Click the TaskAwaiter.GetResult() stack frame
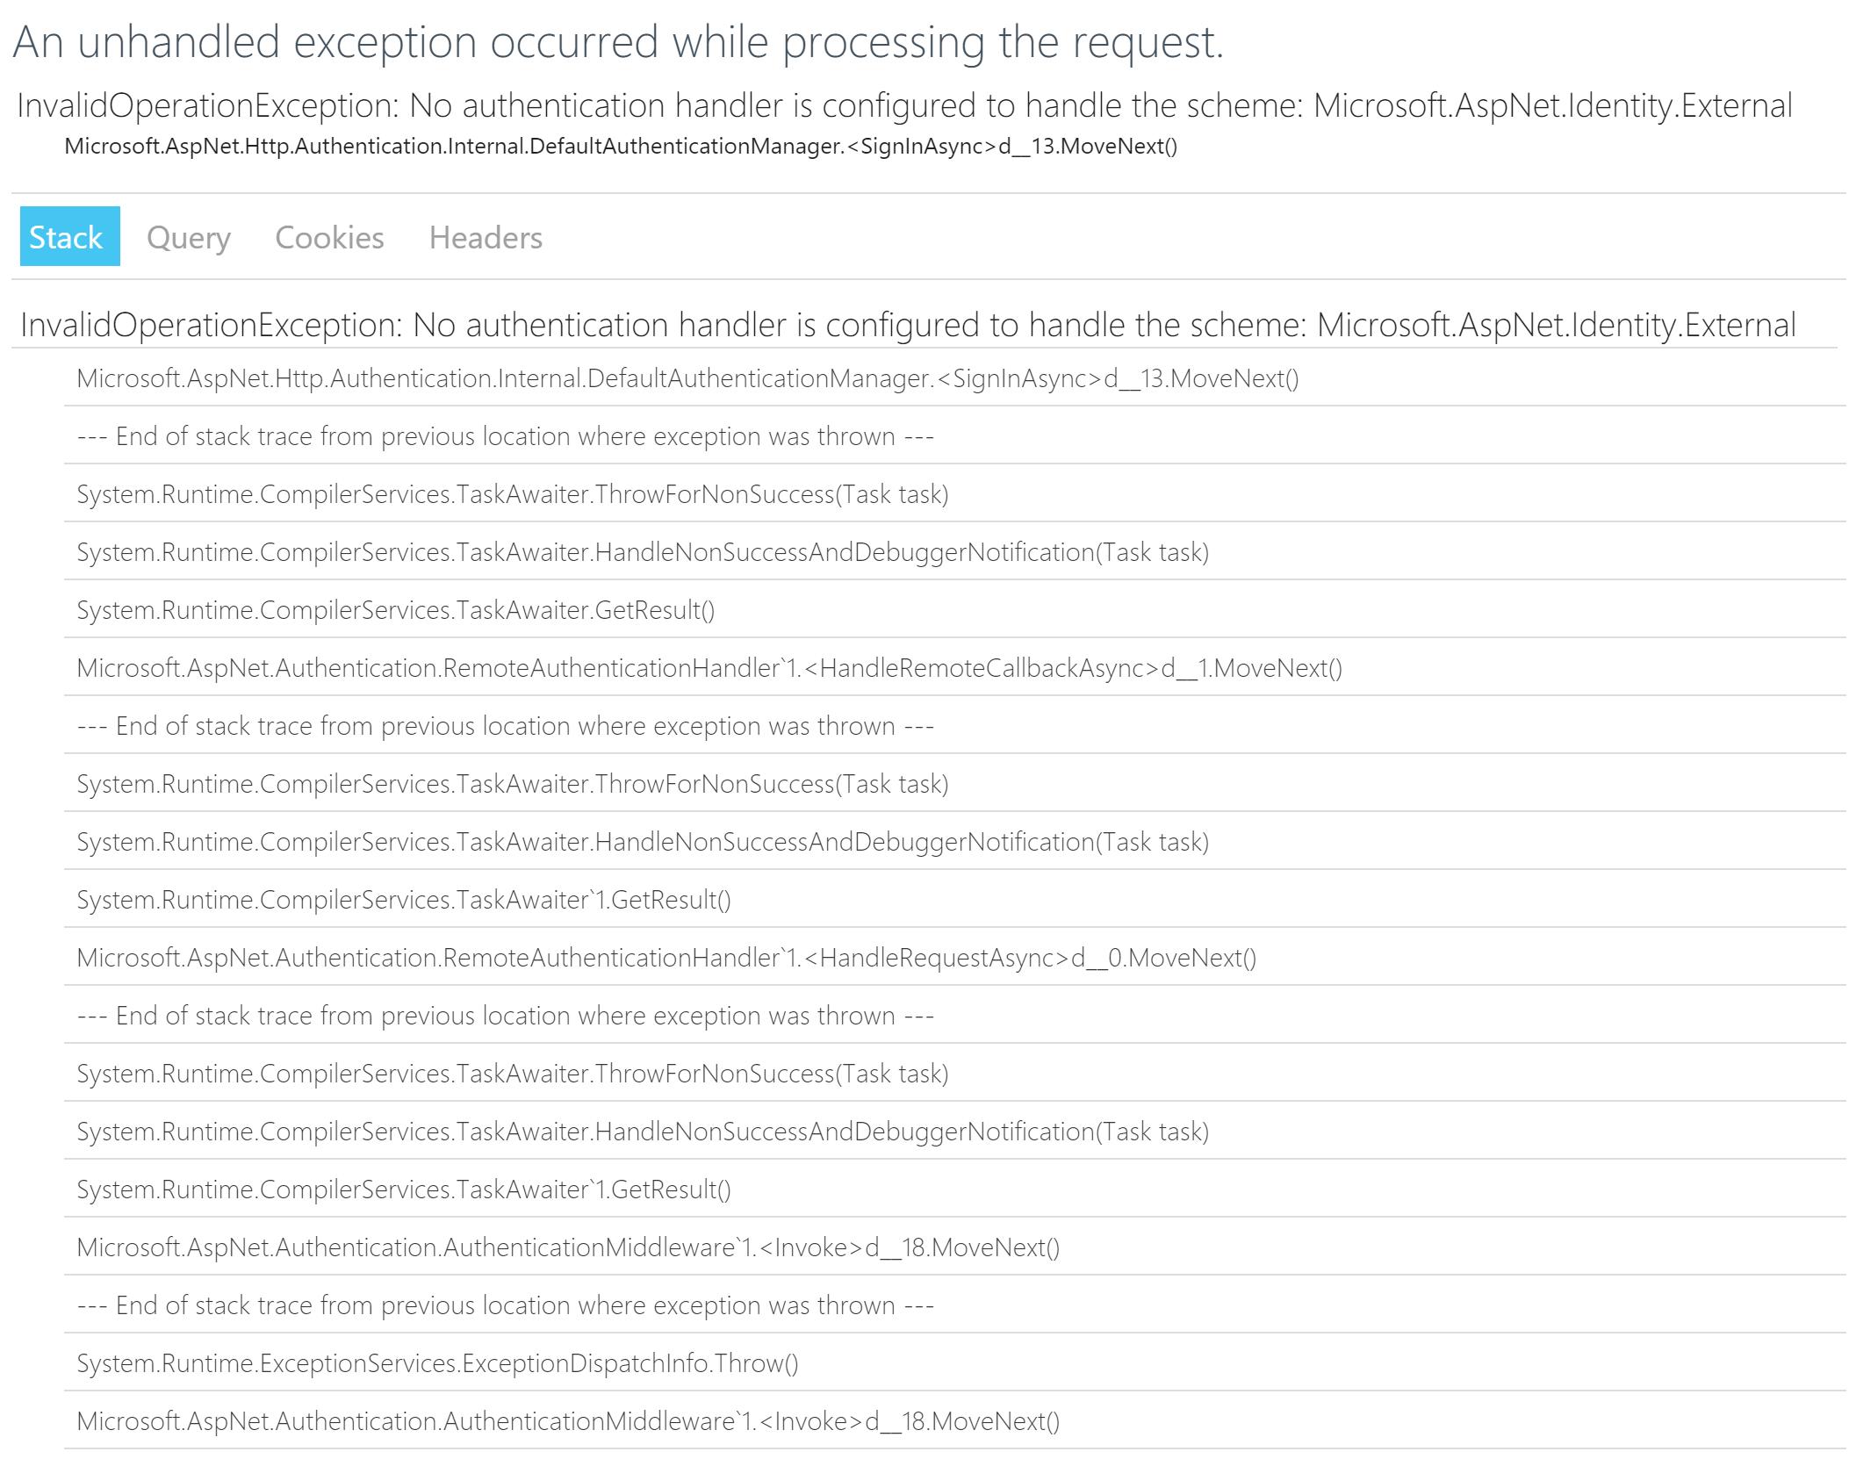The image size is (1849, 1459). pos(954,610)
